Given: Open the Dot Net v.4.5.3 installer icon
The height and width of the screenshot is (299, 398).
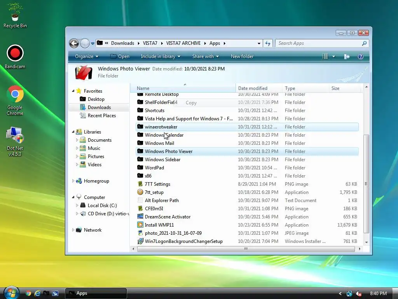Looking at the screenshot, I should point(15,141).
